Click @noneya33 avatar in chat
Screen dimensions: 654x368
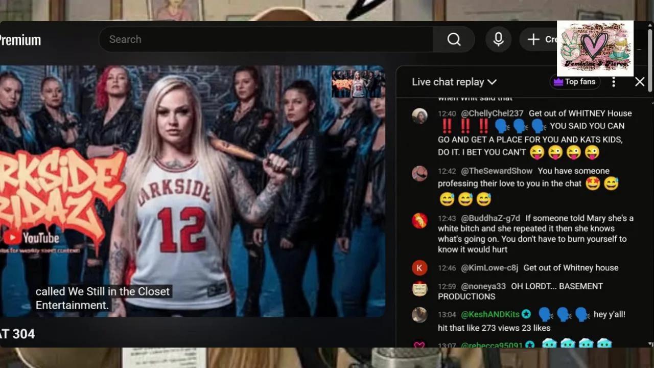pyautogui.click(x=419, y=288)
